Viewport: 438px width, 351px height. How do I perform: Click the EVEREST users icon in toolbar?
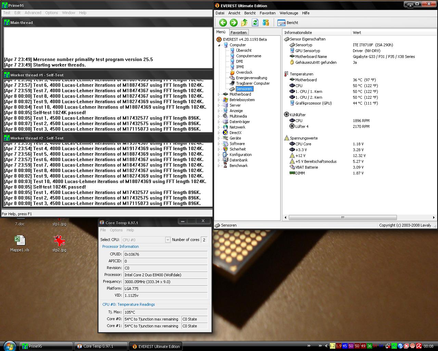coord(266,23)
